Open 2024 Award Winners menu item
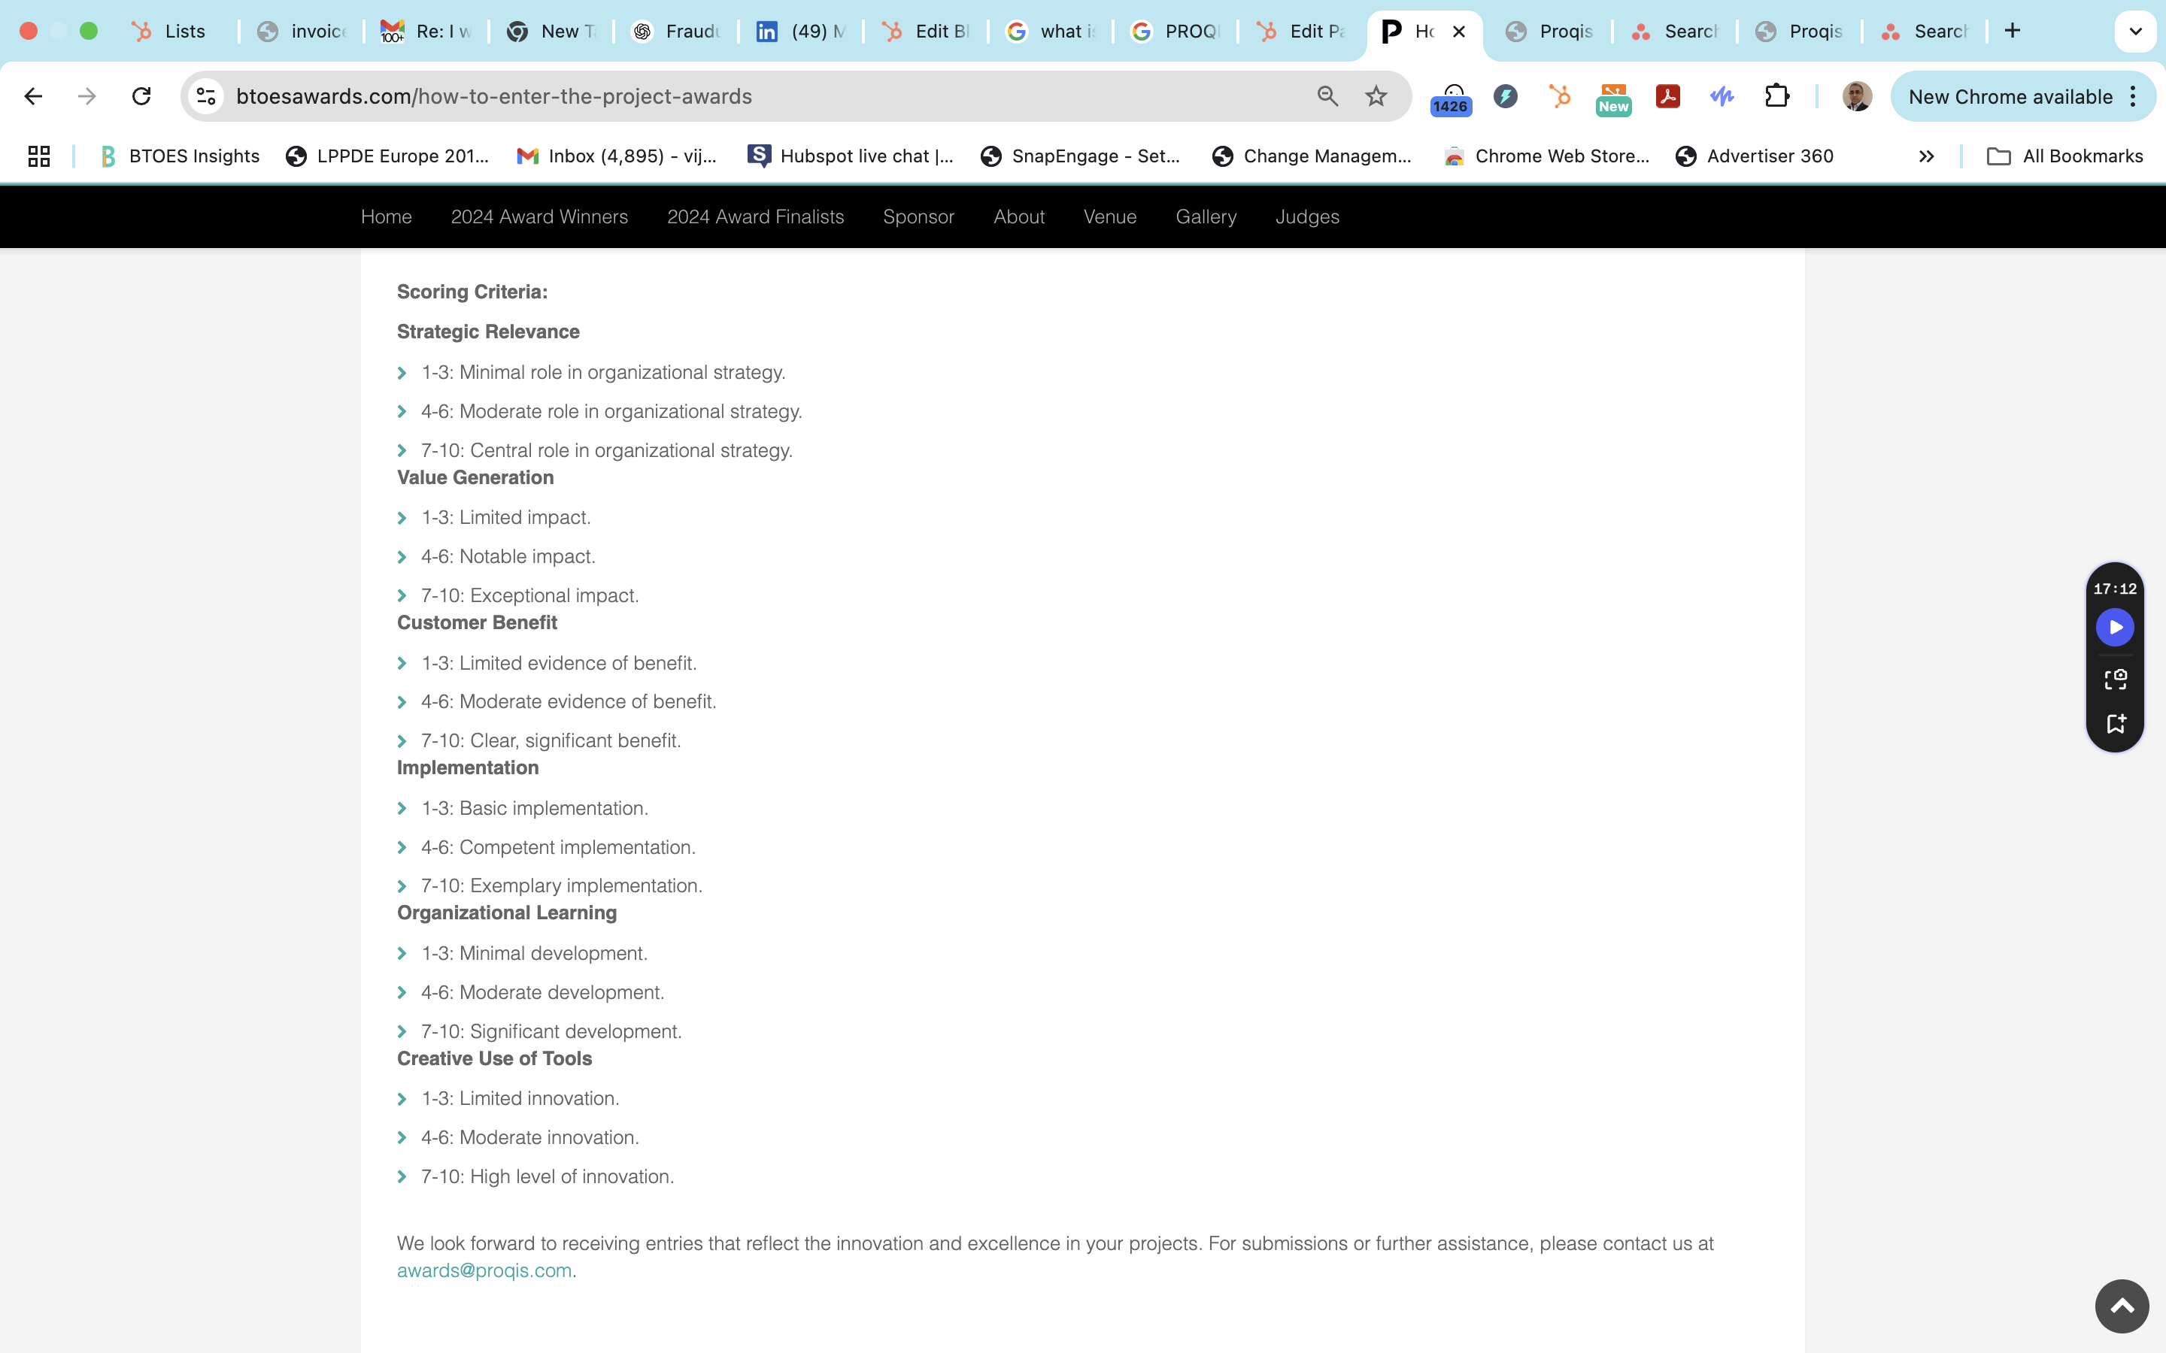The height and width of the screenshot is (1353, 2166). pyautogui.click(x=538, y=216)
